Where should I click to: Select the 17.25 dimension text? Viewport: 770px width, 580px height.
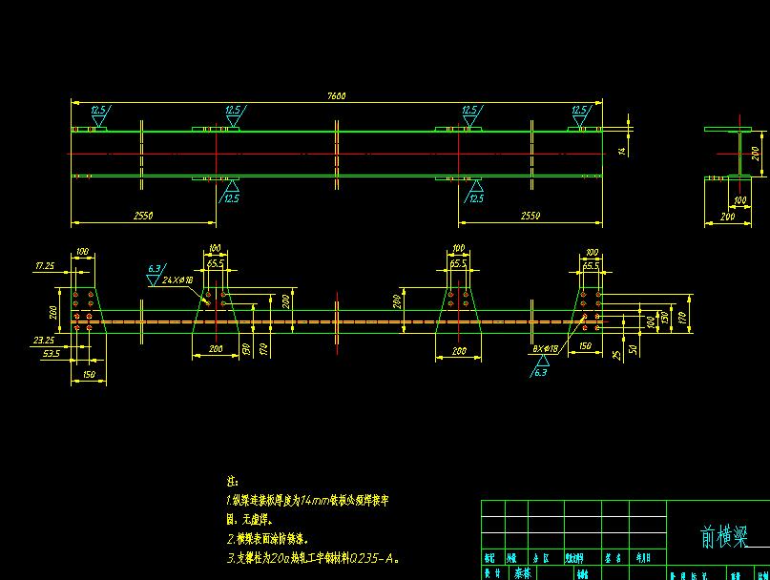coord(45,266)
